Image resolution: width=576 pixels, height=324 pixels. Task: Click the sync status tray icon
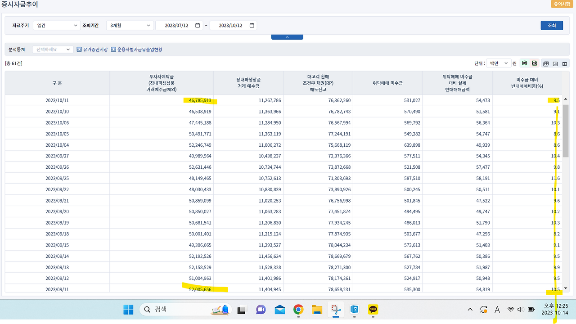484,310
